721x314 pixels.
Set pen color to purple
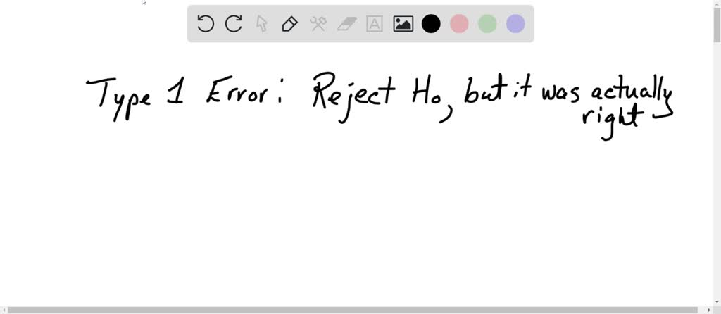(515, 23)
